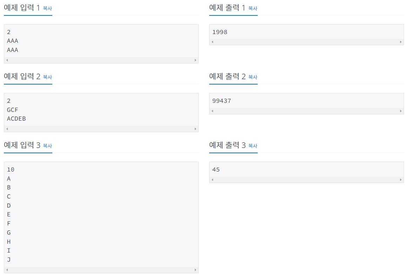Click left scroll arrow in example input 1 box
The height and width of the screenshot is (276, 410).
[7, 60]
